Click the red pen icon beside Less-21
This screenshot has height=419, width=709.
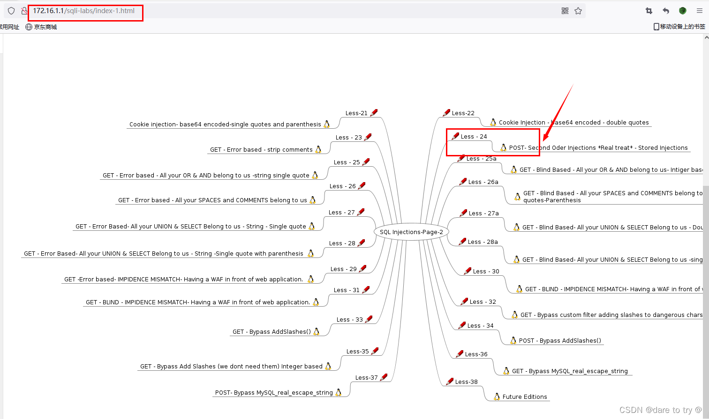(x=374, y=112)
